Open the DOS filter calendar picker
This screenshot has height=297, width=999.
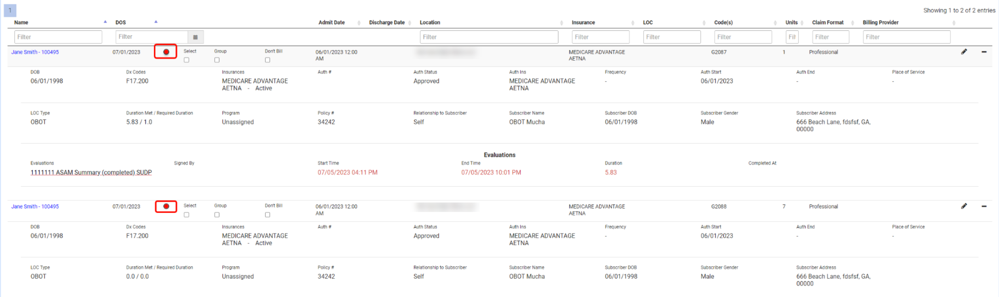(x=195, y=37)
